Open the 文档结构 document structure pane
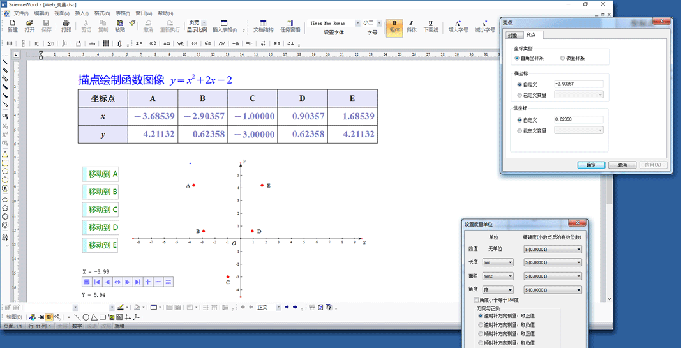Viewport: 681px width, 348px height. (263, 26)
